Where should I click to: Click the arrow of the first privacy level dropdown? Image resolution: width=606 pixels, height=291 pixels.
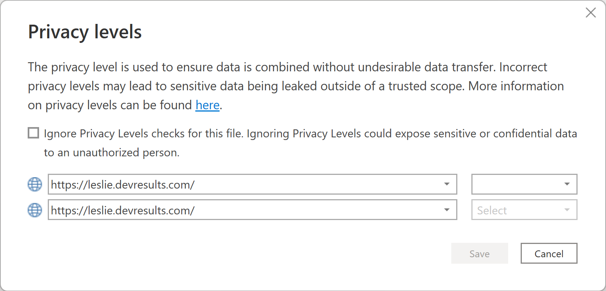567,184
